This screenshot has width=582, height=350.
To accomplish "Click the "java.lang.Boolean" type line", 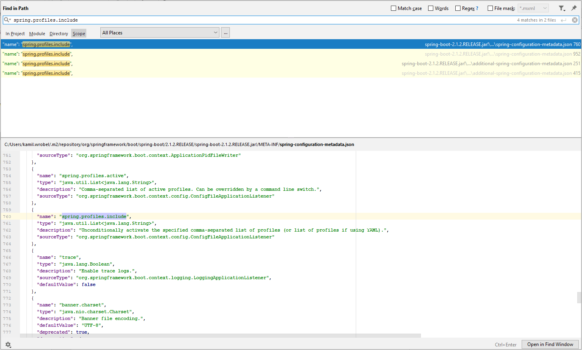I will pos(76,264).
